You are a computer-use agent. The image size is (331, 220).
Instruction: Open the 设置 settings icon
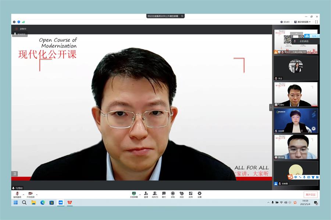[199, 194]
